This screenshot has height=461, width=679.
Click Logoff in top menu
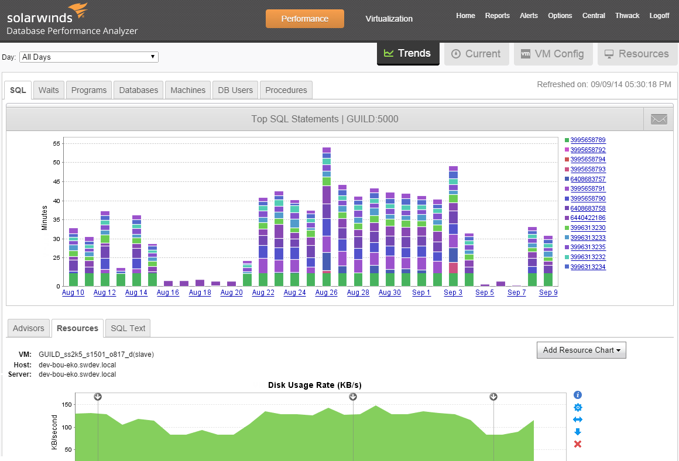pos(660,16)
